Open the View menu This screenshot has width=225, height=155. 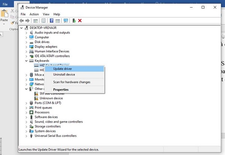[46, 14]
